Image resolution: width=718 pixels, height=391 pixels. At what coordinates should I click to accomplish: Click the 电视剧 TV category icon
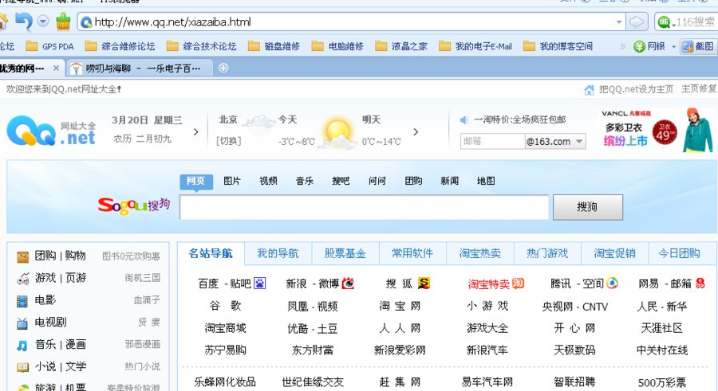click(x=22, y=323)
